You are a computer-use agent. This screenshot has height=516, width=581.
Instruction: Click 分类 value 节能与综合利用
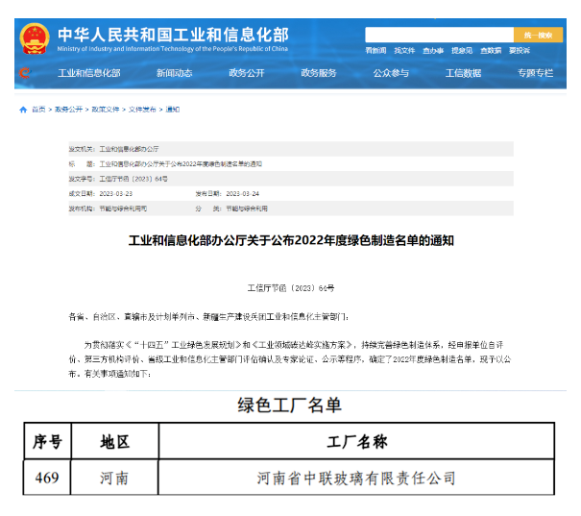[x=247, y=209]
